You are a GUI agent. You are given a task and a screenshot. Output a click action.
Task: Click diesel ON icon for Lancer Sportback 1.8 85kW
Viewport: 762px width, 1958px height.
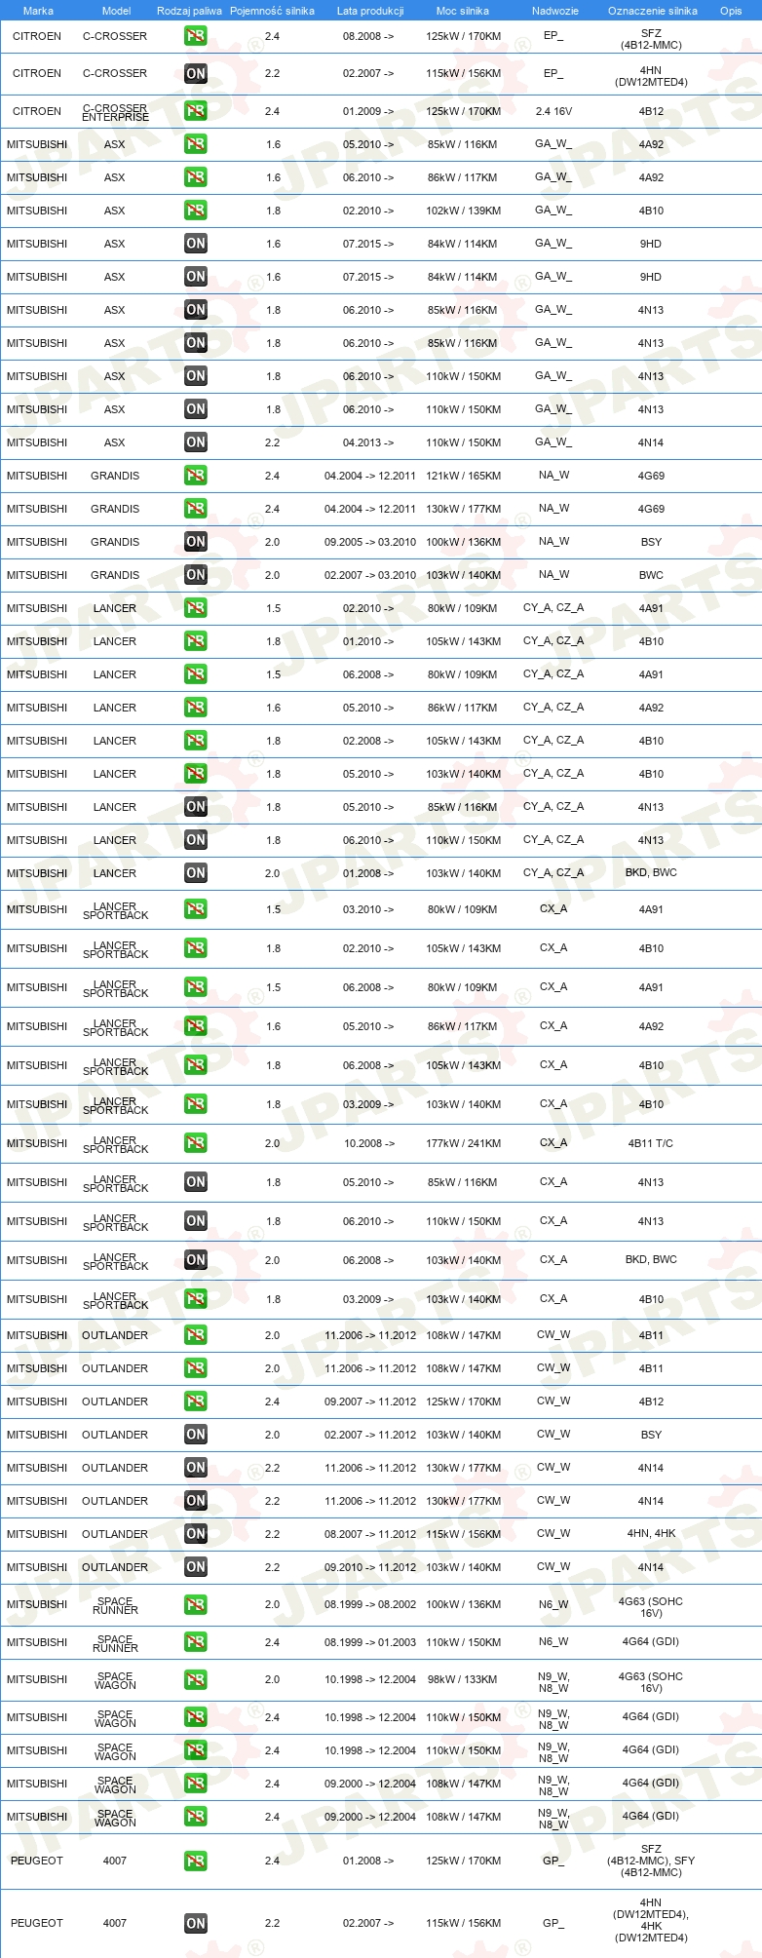[x=196, y=1182]
